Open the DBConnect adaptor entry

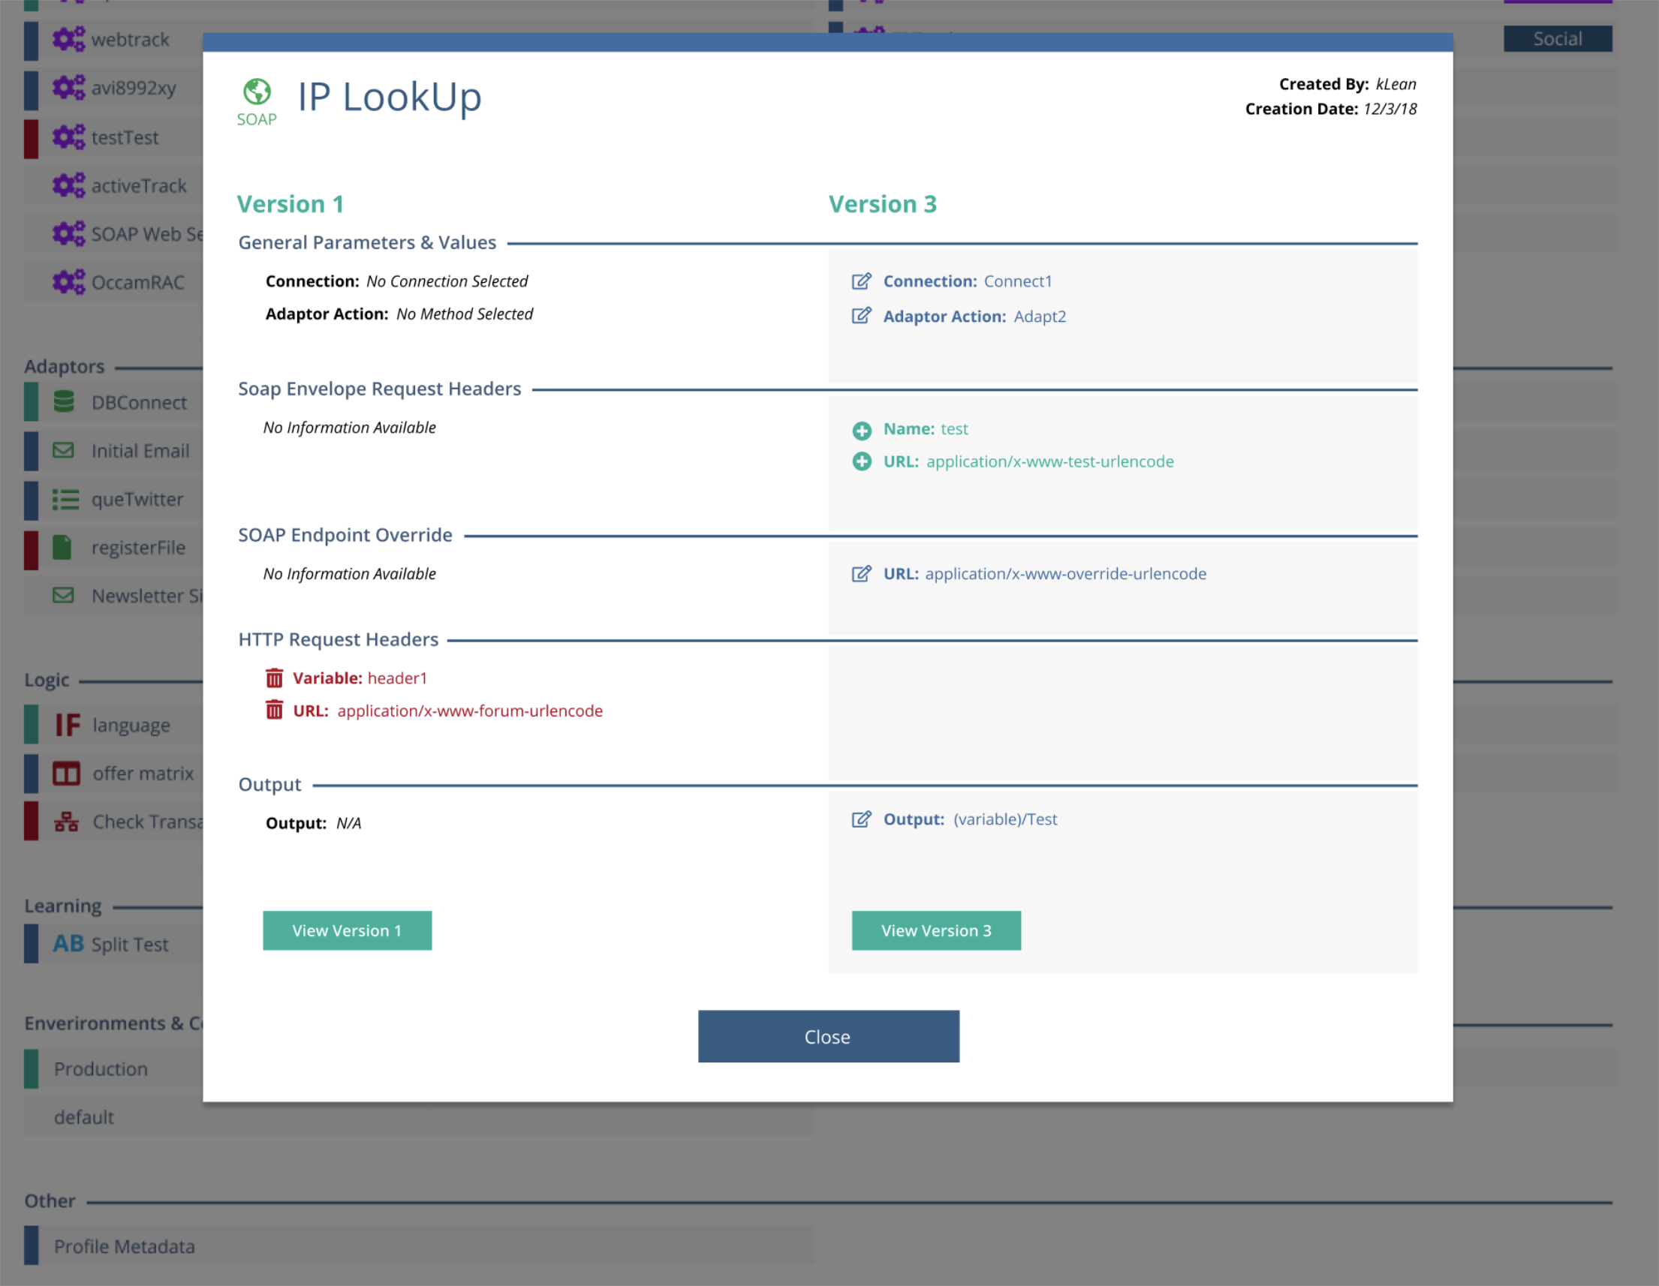[x=138, y=402]
